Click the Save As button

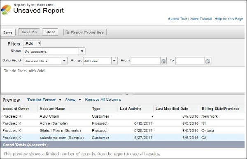29,32
